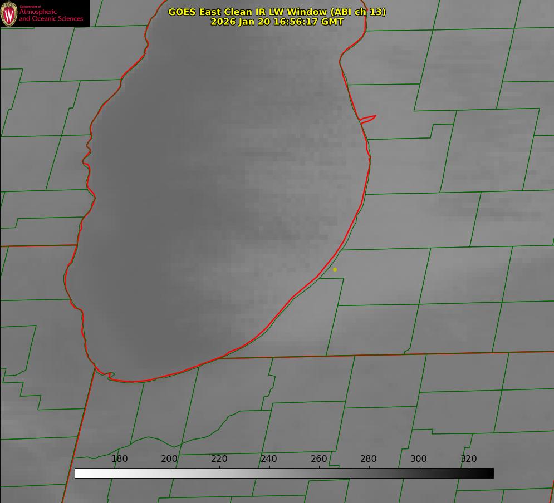Viewport: 554px width, 503px height.
Task: Click the 180 label on the colorbar
Action: 120,459
